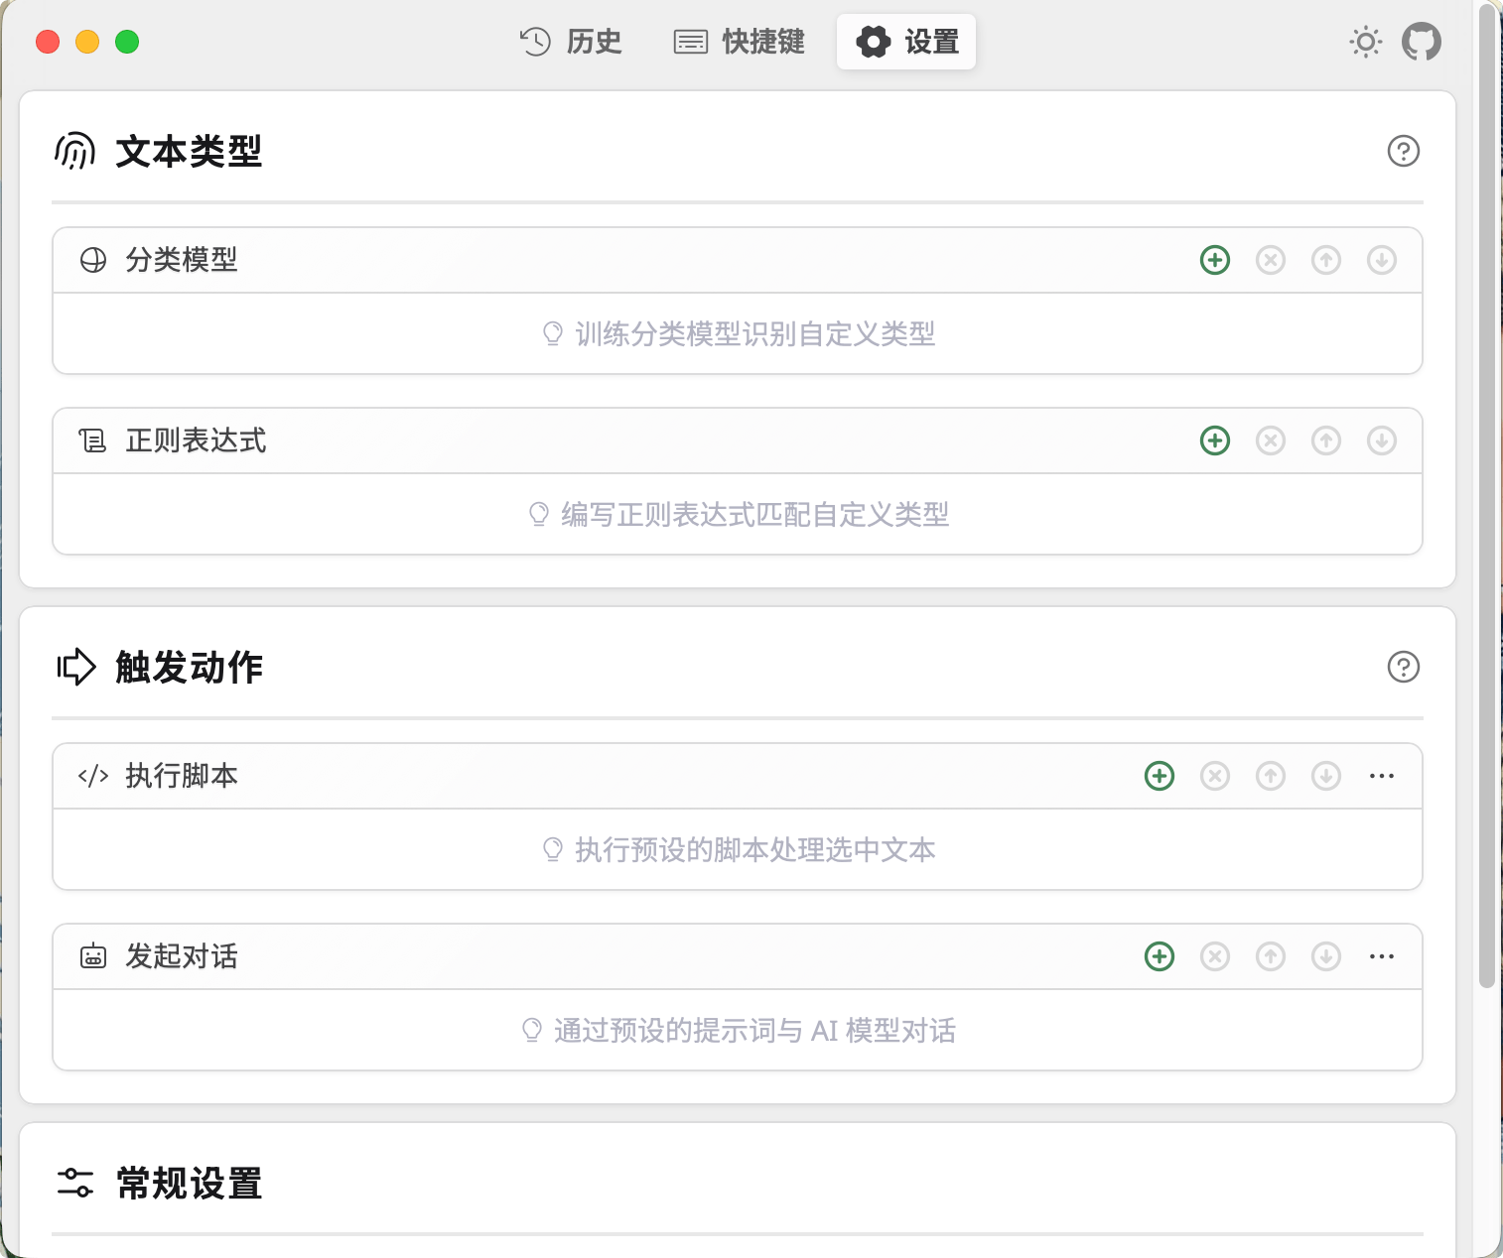Open the 执行脚本 more options menu
The image size is (1503, 1258).
pyautogui.click(x=1382, y=776)
